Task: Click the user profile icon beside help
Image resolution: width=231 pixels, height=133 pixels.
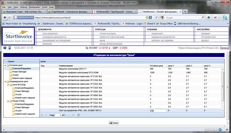Action: click(x=10, y=48)
